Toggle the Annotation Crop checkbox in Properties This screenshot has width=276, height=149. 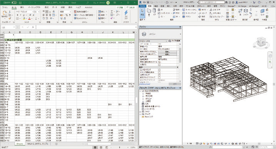click(x=159, y=75)
